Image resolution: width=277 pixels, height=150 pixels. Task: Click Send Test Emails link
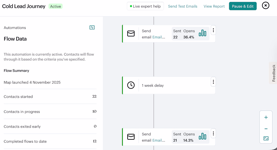click(183, 6)
